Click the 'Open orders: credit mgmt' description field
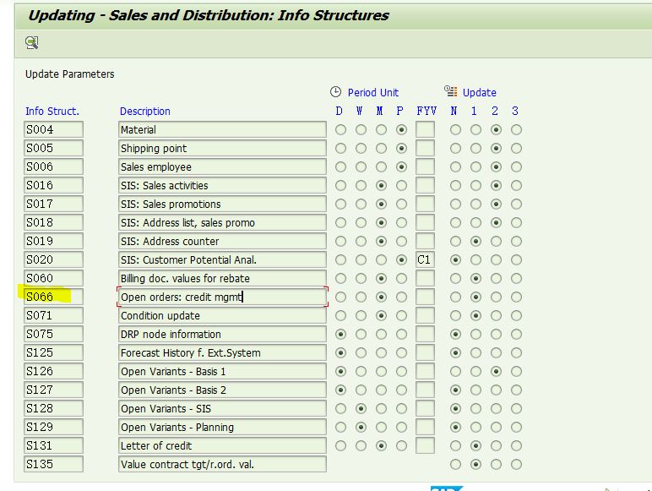Image resolution: width=652 pixels, height=491 pixels. (222, 297)
